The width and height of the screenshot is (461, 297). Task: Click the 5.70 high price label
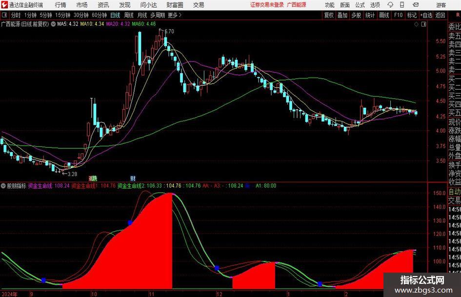pos(169,31)
